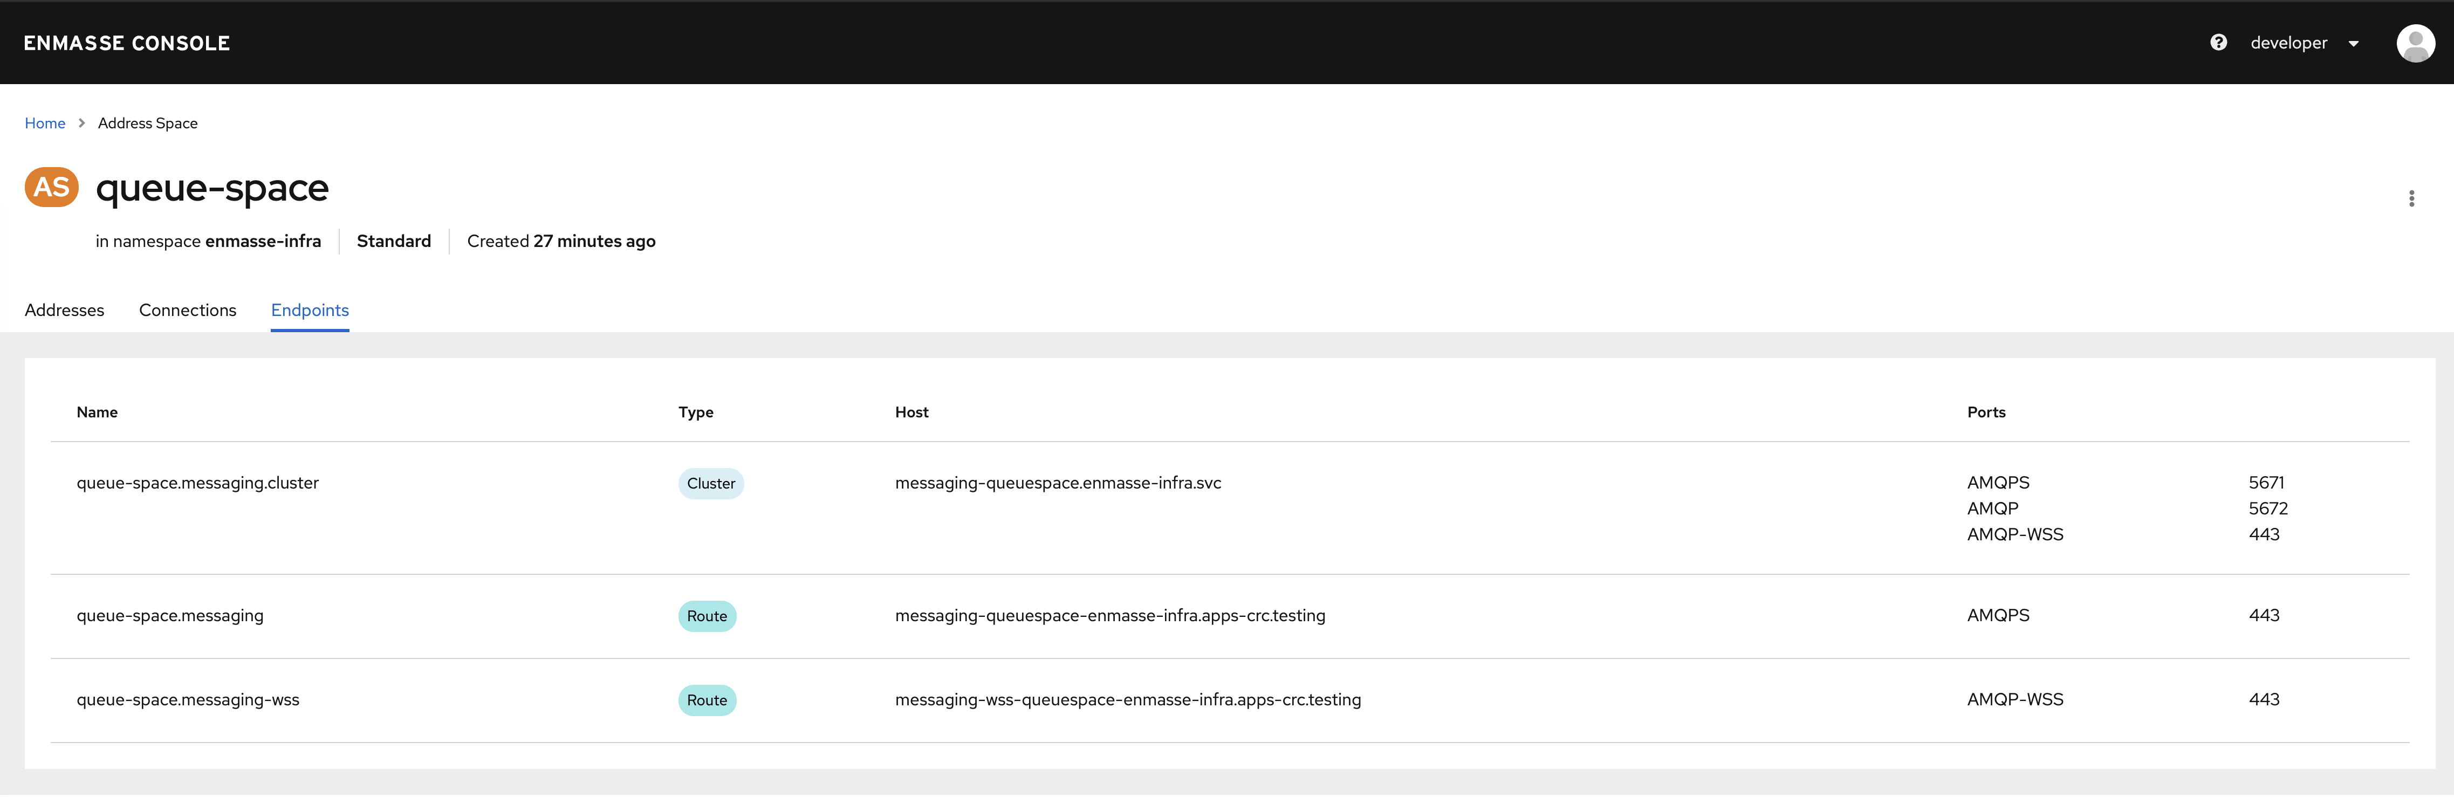Open the kebab actions menu for queue-space
Screen dimensions: 2454x797
pyautogui.click(x=2411, y=198)
